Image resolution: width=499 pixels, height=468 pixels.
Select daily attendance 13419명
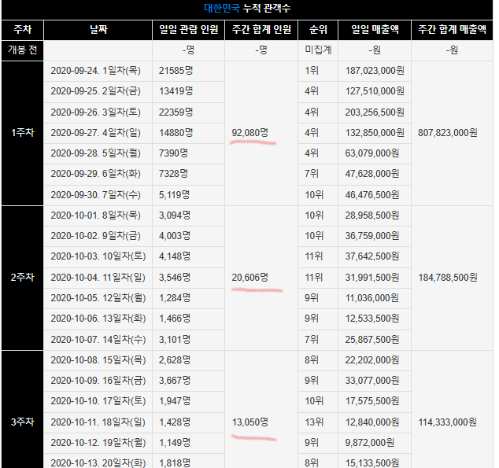point(176,91)
